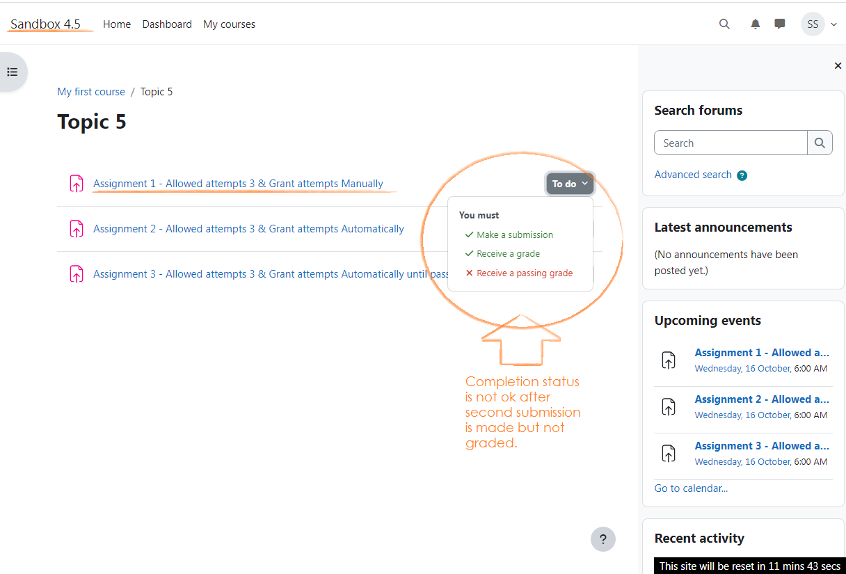Click the Upcoming events block title
Viewport: 846px width, 574px height.
point(708,321)
